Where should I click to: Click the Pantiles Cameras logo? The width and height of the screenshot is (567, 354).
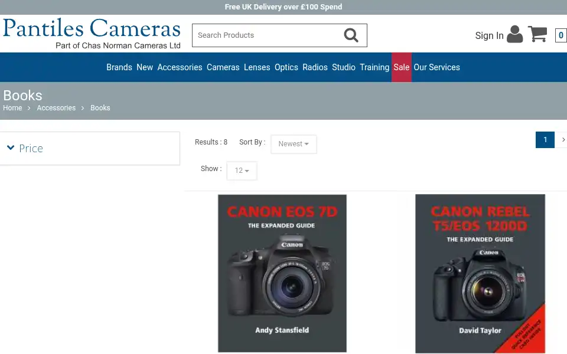tap(92, 33)
